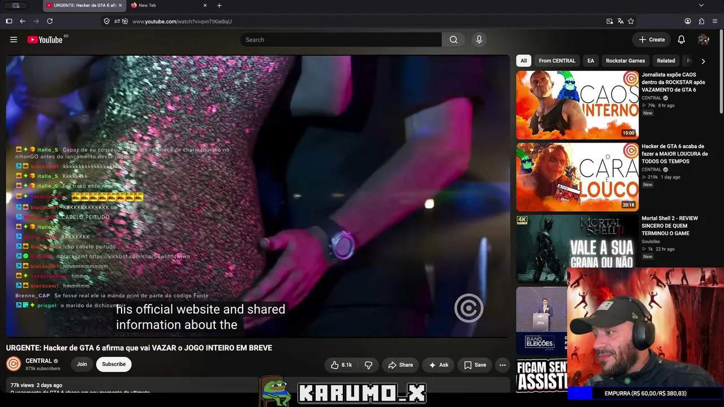The image size is (724, 407).
Task: Filter by From CENTRAL chip
Action: pyautogui.click(x=557, y=61)
